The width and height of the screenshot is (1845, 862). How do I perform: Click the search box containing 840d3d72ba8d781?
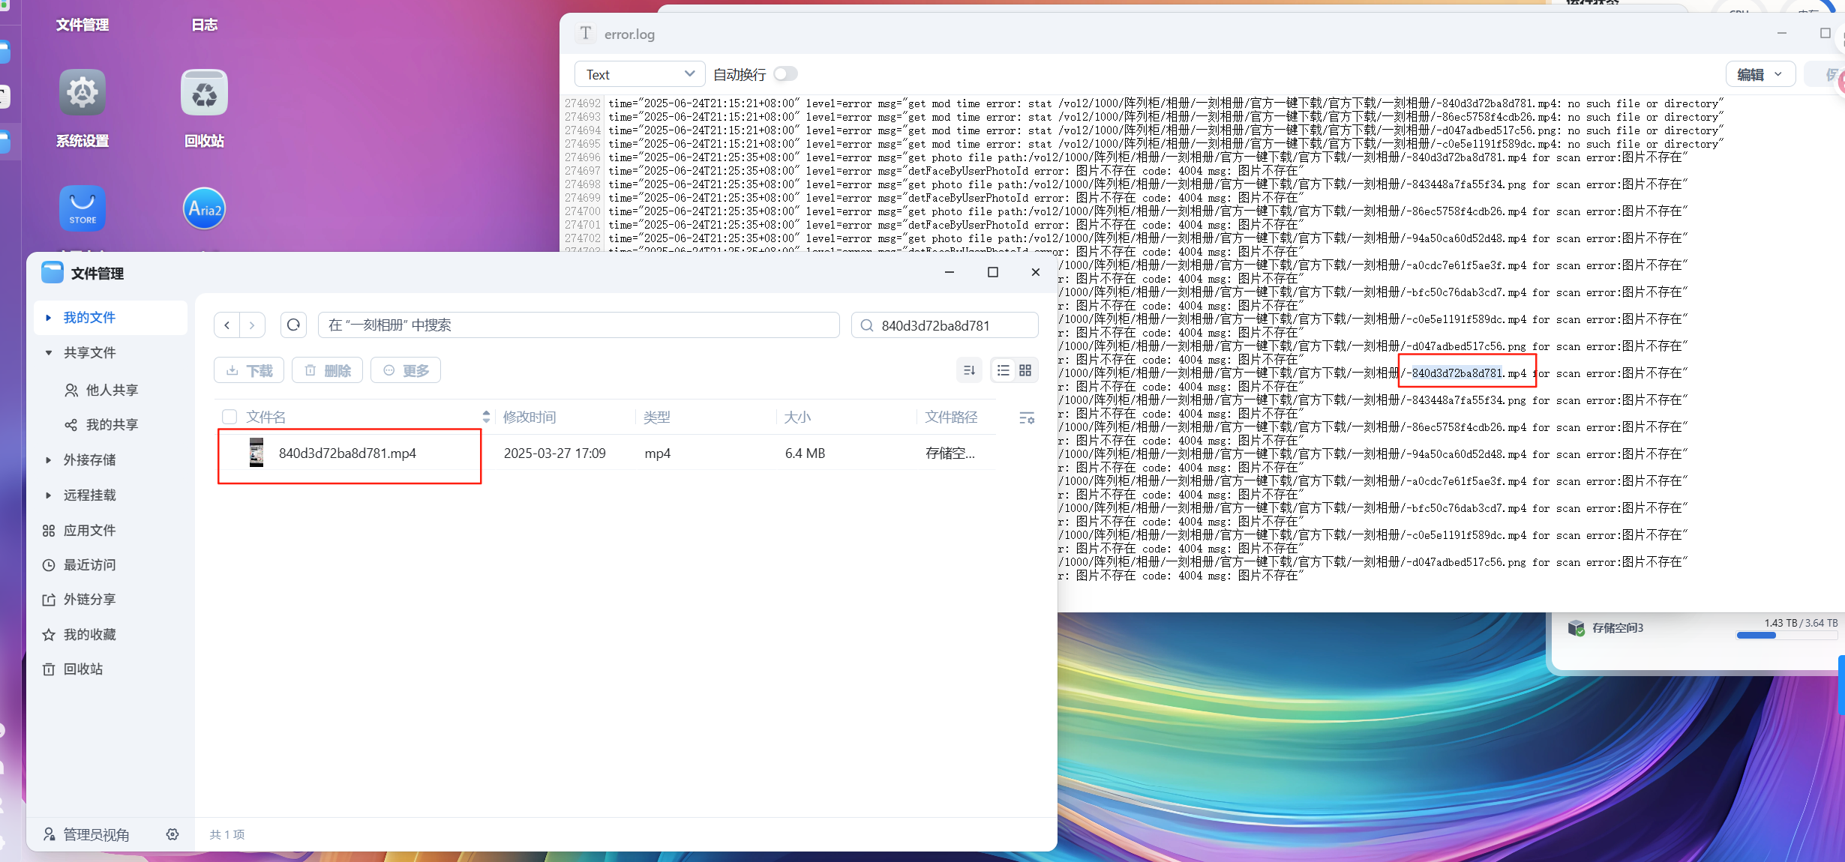coord(945,325)
